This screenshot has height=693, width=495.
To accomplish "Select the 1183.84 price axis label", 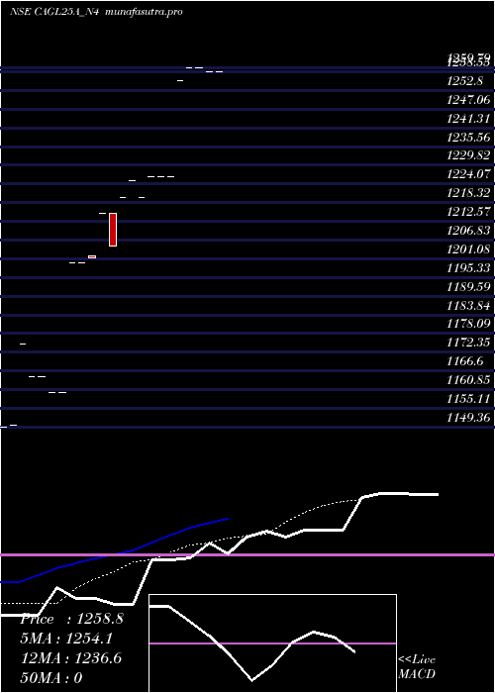I will click(469, 305).
